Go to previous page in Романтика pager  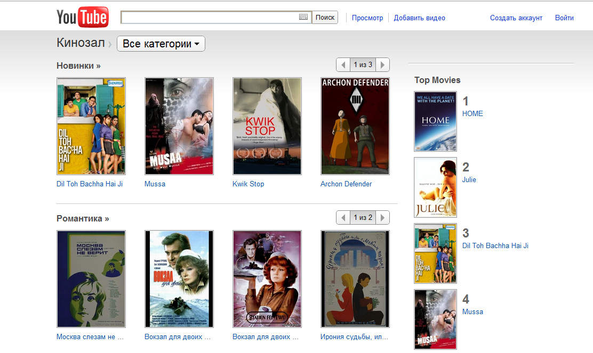coord(343,218)
